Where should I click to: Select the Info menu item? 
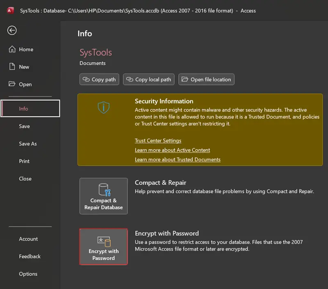coord(25,109)
